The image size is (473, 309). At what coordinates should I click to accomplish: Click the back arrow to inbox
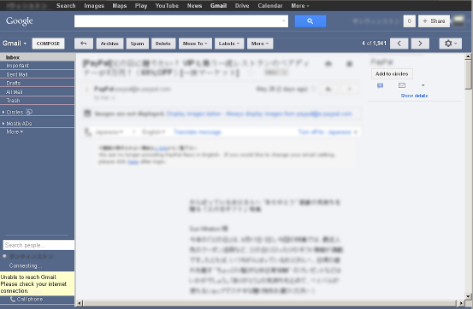click(x=84, y=44)
